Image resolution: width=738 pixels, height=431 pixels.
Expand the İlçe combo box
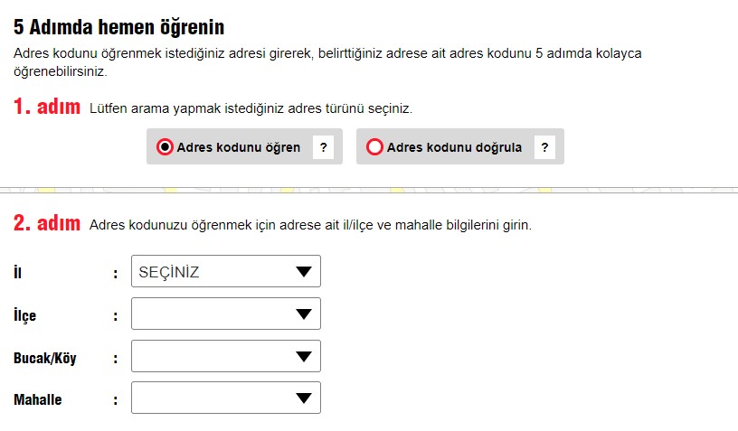click(225, 314)
